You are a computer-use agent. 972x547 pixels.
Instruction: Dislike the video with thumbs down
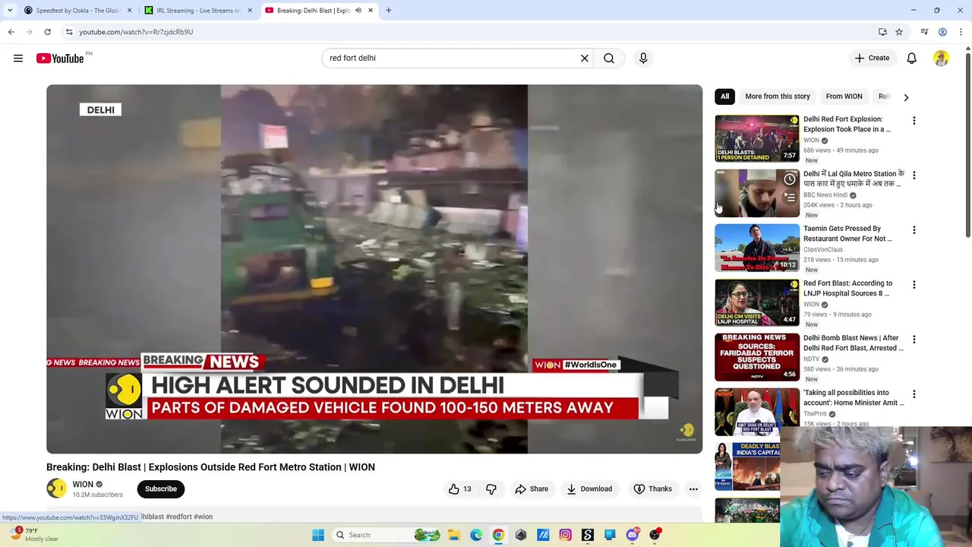coord(491,489)
